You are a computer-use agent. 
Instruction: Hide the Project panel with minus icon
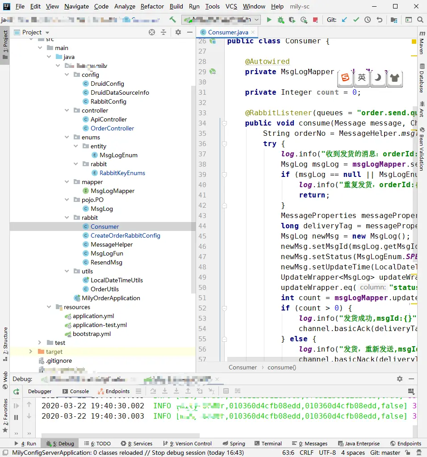[x=190, y=32]
